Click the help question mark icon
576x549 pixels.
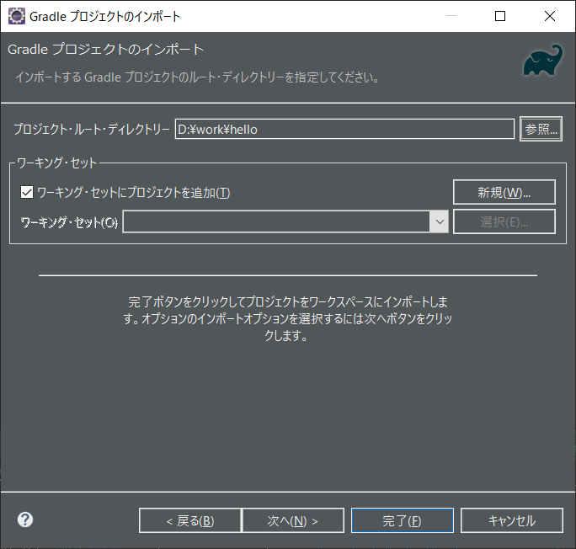(x=25, y=520)
